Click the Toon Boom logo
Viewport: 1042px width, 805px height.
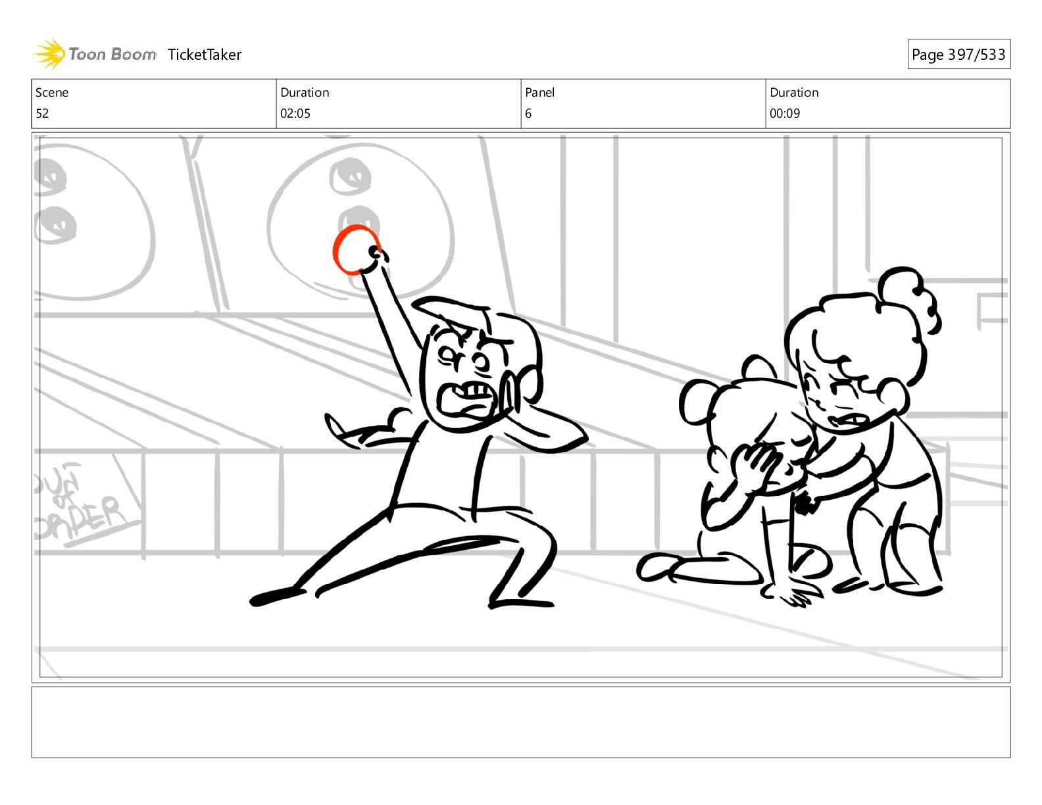[x=95, y=54]
